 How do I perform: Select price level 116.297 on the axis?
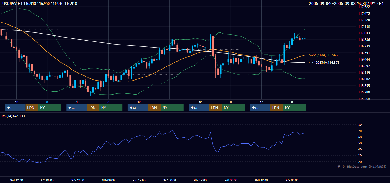point(364,66)
